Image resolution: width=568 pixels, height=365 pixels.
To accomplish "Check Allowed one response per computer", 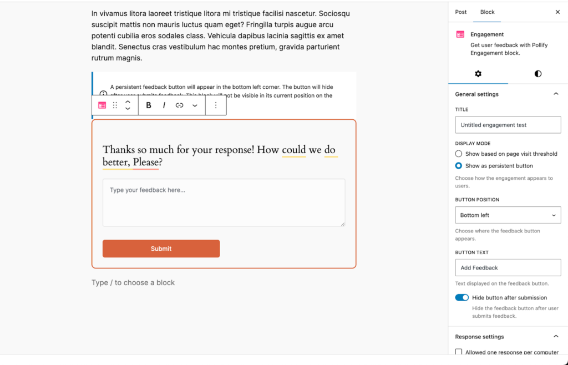I will tap(459, 352).
